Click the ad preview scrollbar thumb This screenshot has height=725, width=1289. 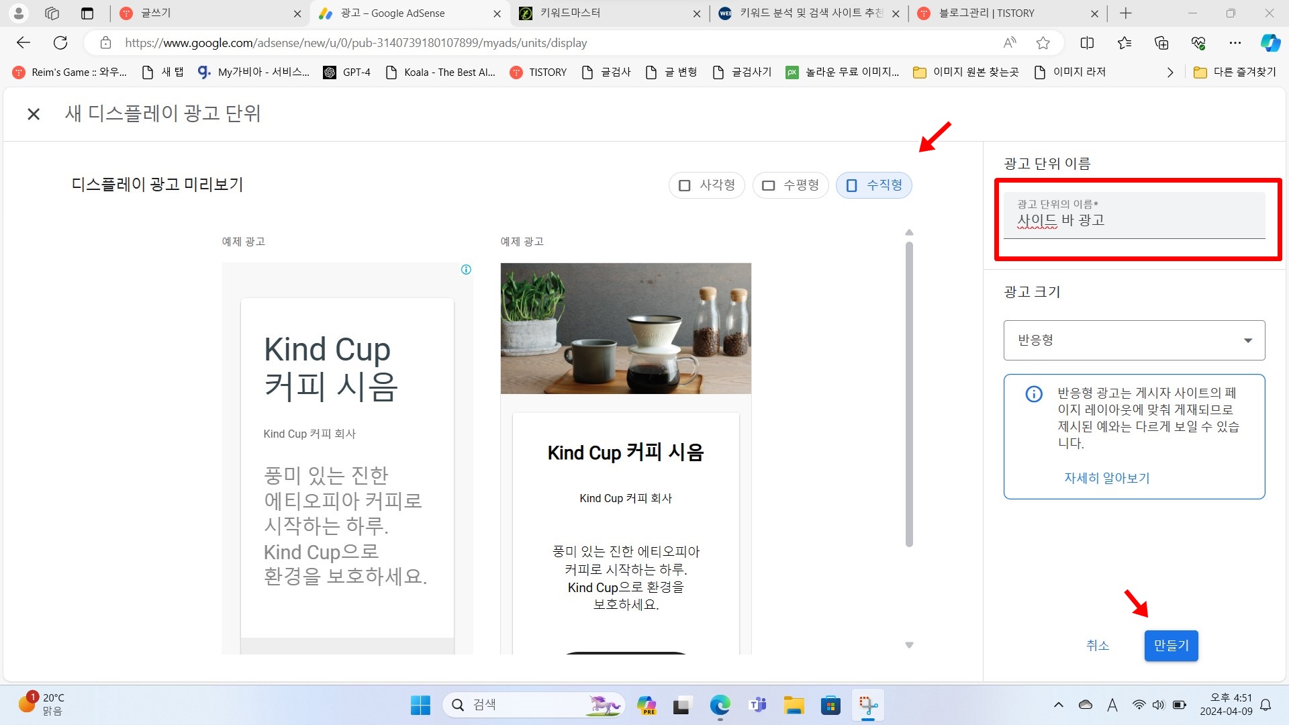coord(909,395)
